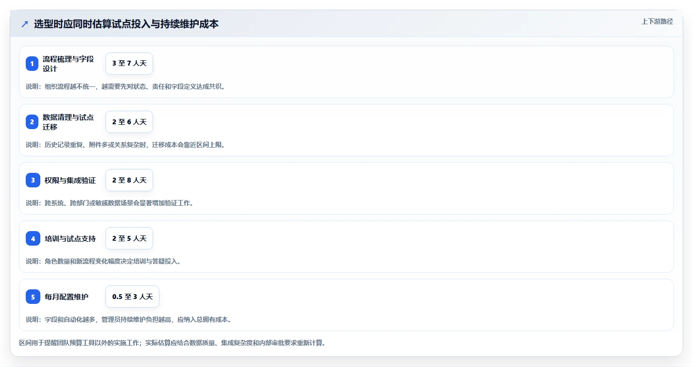Viewport: 693px width, 367px height.
Task: Click the note about 历史记录重复、附件多
Action: pos(125,145)
